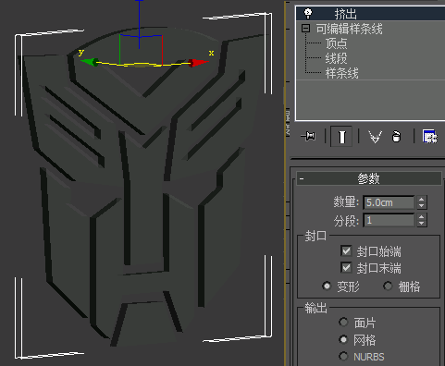Click green Y axis arrow of gizmo
The height and width of the screenshot is (366, 445).
click(x=89, y=62)
